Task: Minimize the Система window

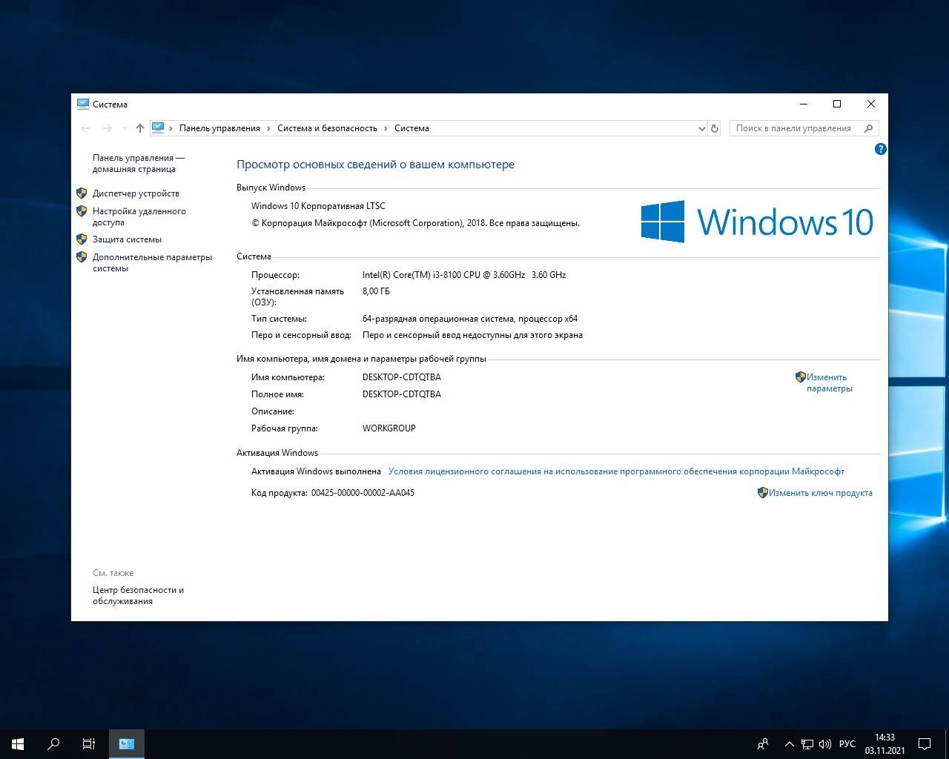Action: [x=803, y=104]
